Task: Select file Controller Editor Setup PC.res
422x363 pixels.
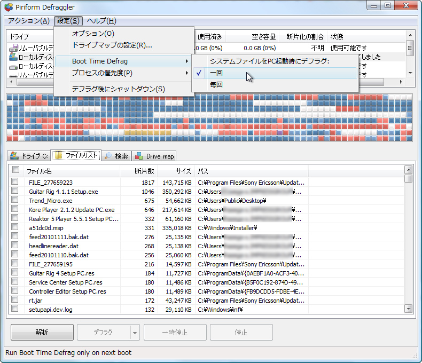Action: (x=67, y=291)
